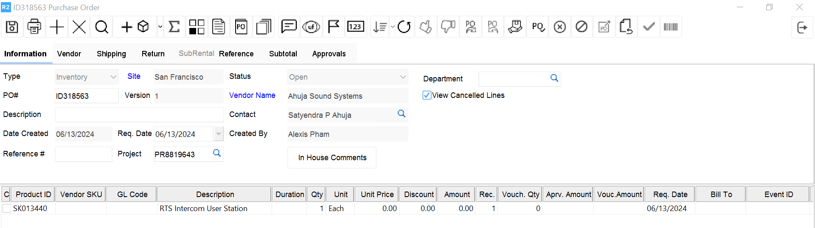Click the Sigma totals icon

coord(174,27)
